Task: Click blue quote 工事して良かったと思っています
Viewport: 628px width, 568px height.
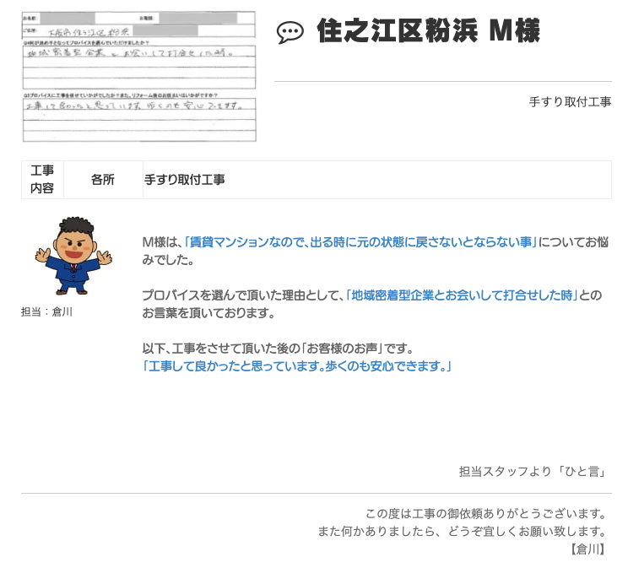Action: pyautogui.click(x=297, y=366)
